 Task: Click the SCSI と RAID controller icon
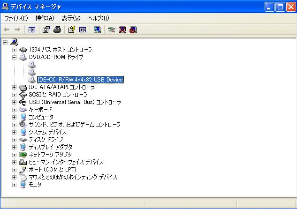coord(23,95)
